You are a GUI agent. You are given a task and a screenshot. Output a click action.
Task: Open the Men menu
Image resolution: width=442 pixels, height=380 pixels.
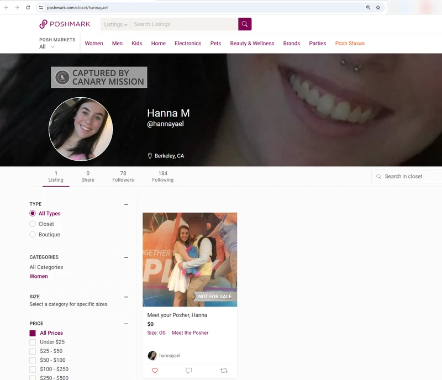[117, 44]
